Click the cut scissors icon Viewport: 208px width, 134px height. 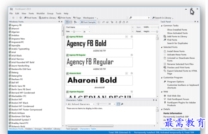pyautogui.click(x=116, y=22)
